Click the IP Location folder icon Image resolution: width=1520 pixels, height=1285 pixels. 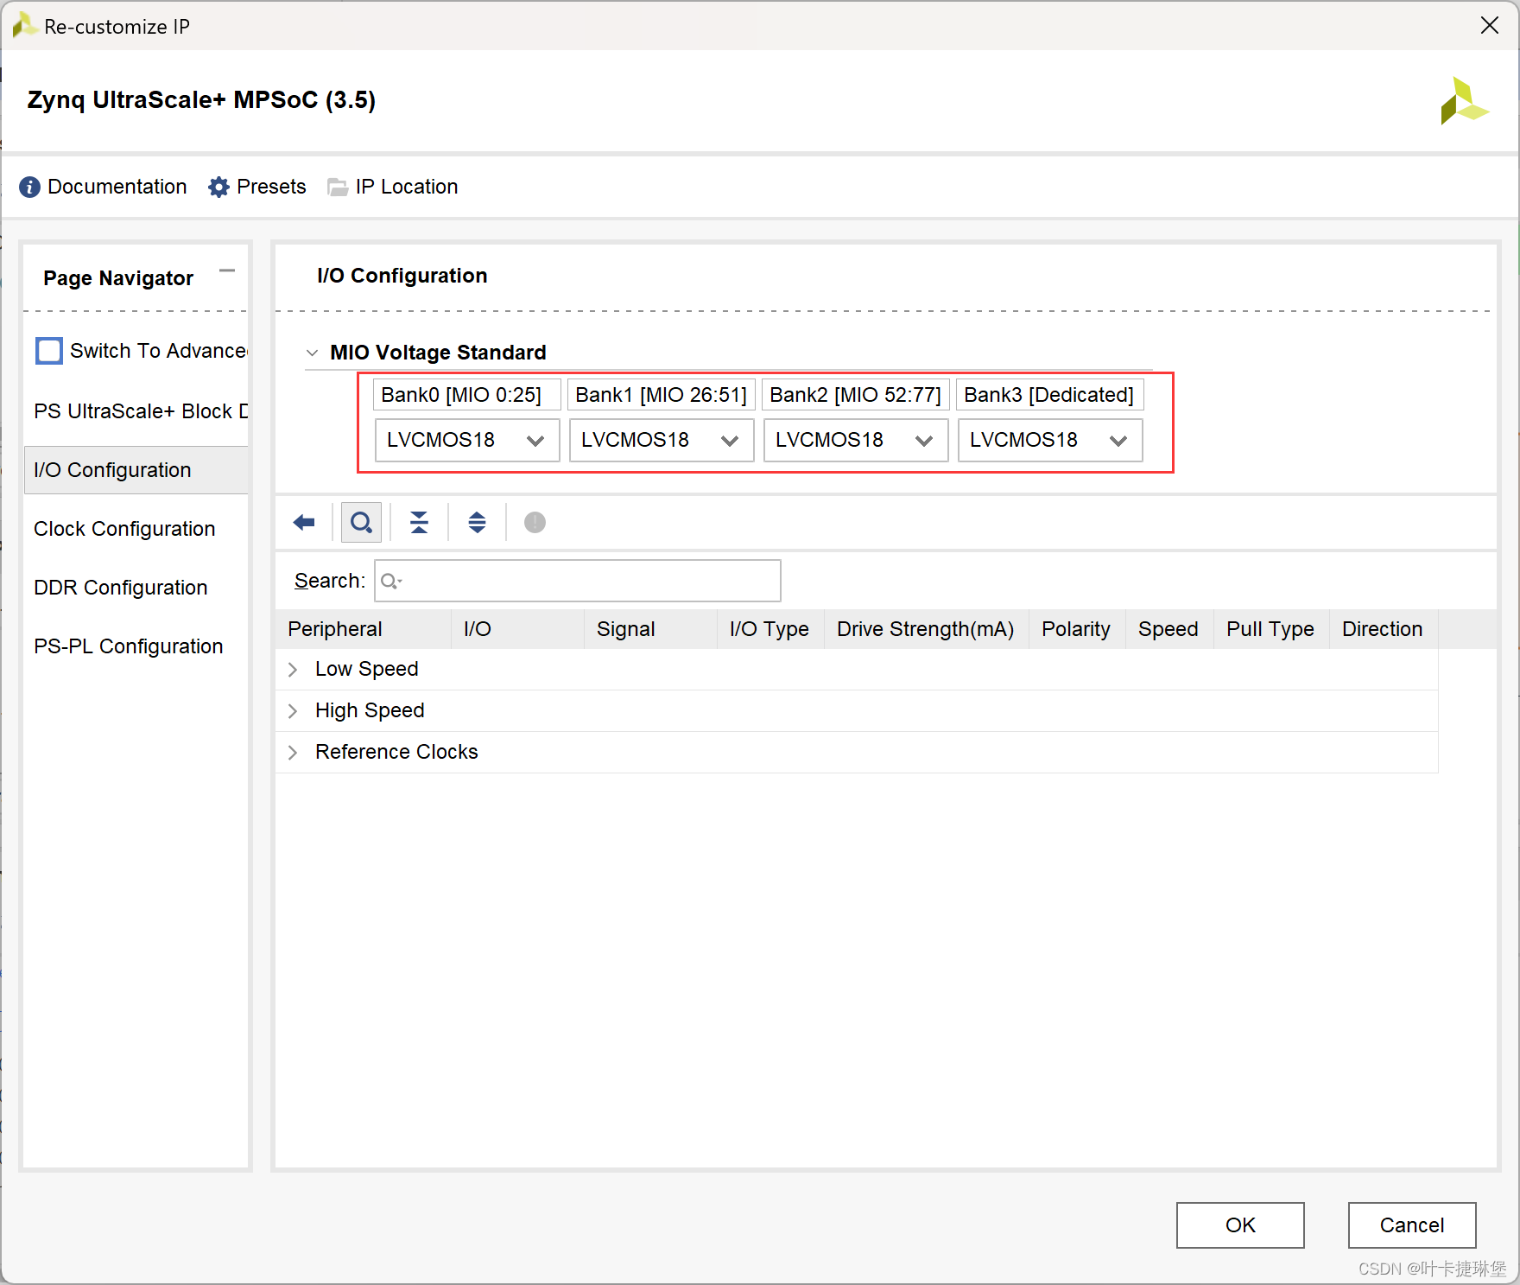click(x=338, y=187)
